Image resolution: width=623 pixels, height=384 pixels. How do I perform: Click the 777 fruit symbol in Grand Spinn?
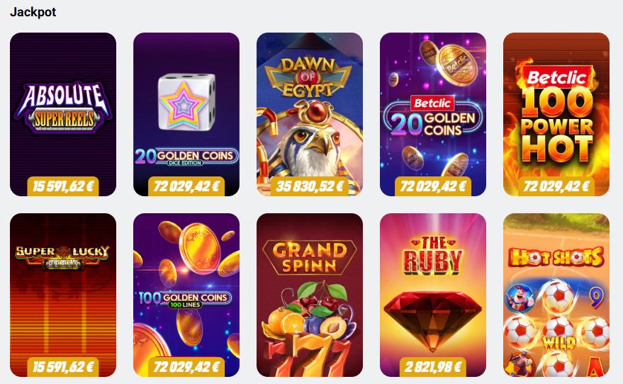click(x=309, y=356)
